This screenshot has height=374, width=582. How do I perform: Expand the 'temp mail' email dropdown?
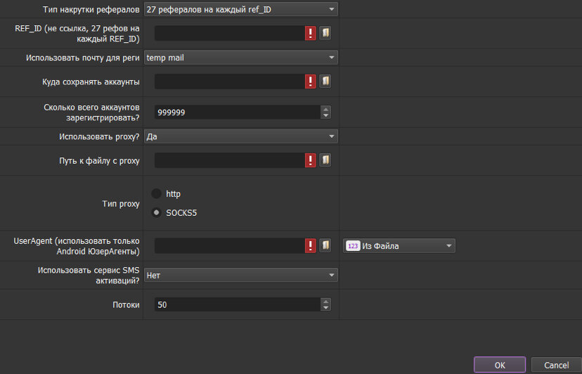[240, 58]
